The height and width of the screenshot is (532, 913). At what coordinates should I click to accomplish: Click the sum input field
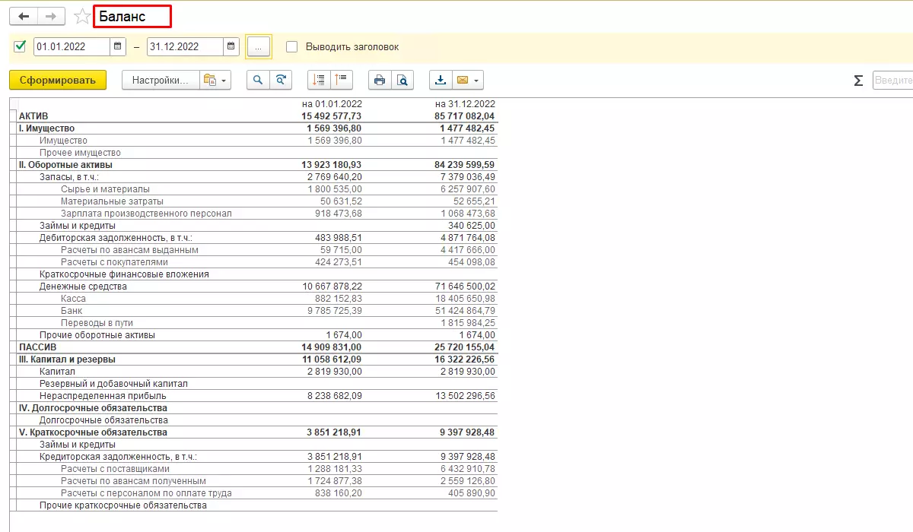892,80
